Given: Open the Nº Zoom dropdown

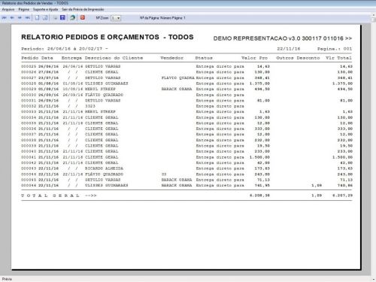Looking at the screenshot, I should [116, 18].
